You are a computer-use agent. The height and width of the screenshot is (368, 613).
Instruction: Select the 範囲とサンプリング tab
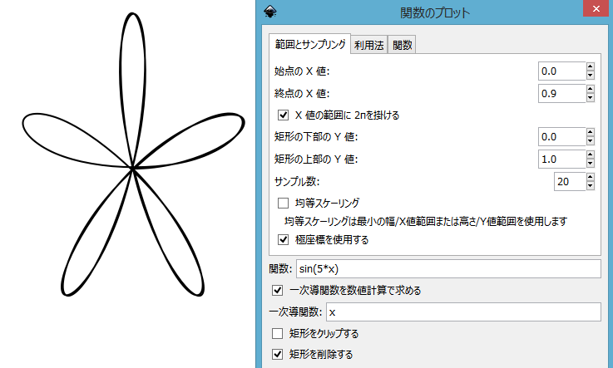309,44
